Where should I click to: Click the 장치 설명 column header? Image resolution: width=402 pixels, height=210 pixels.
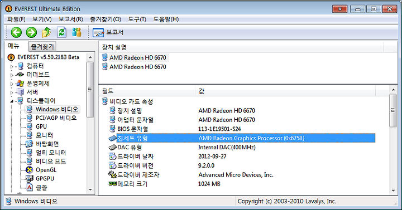(x=241, y=47)
